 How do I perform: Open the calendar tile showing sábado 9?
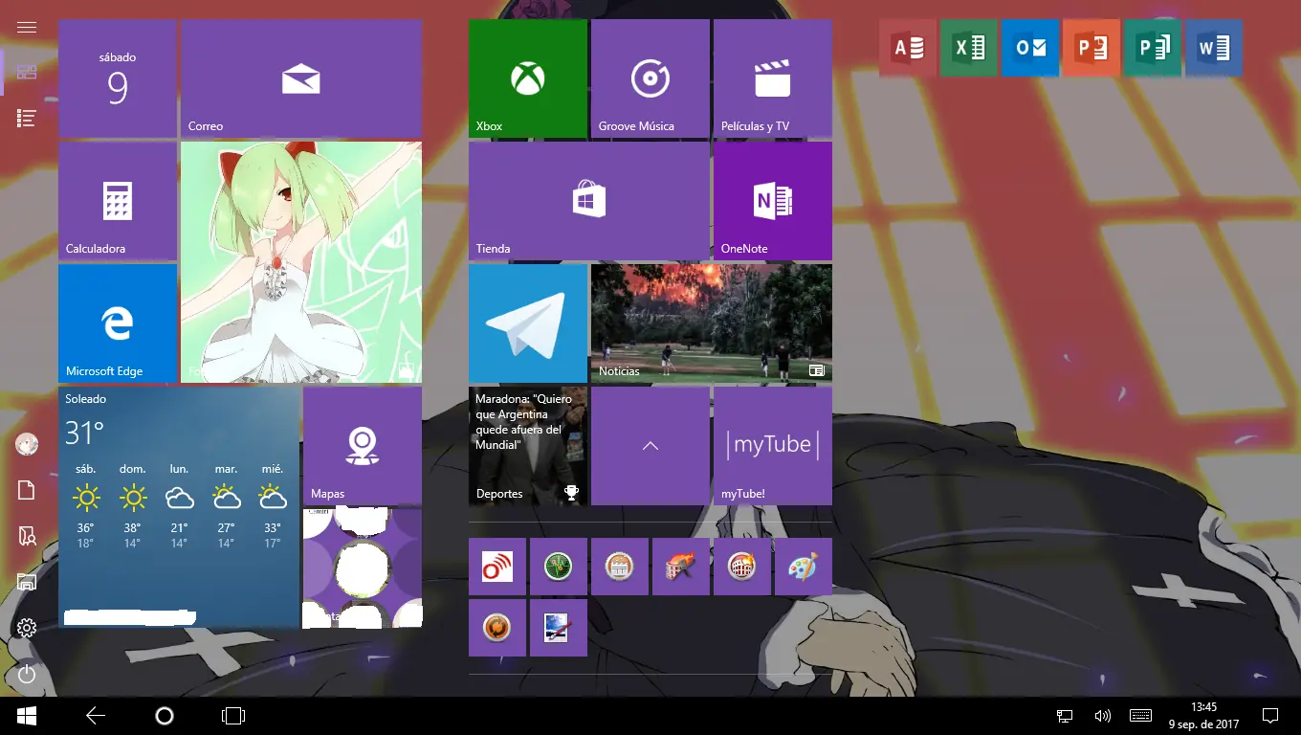tap(118, 78)
